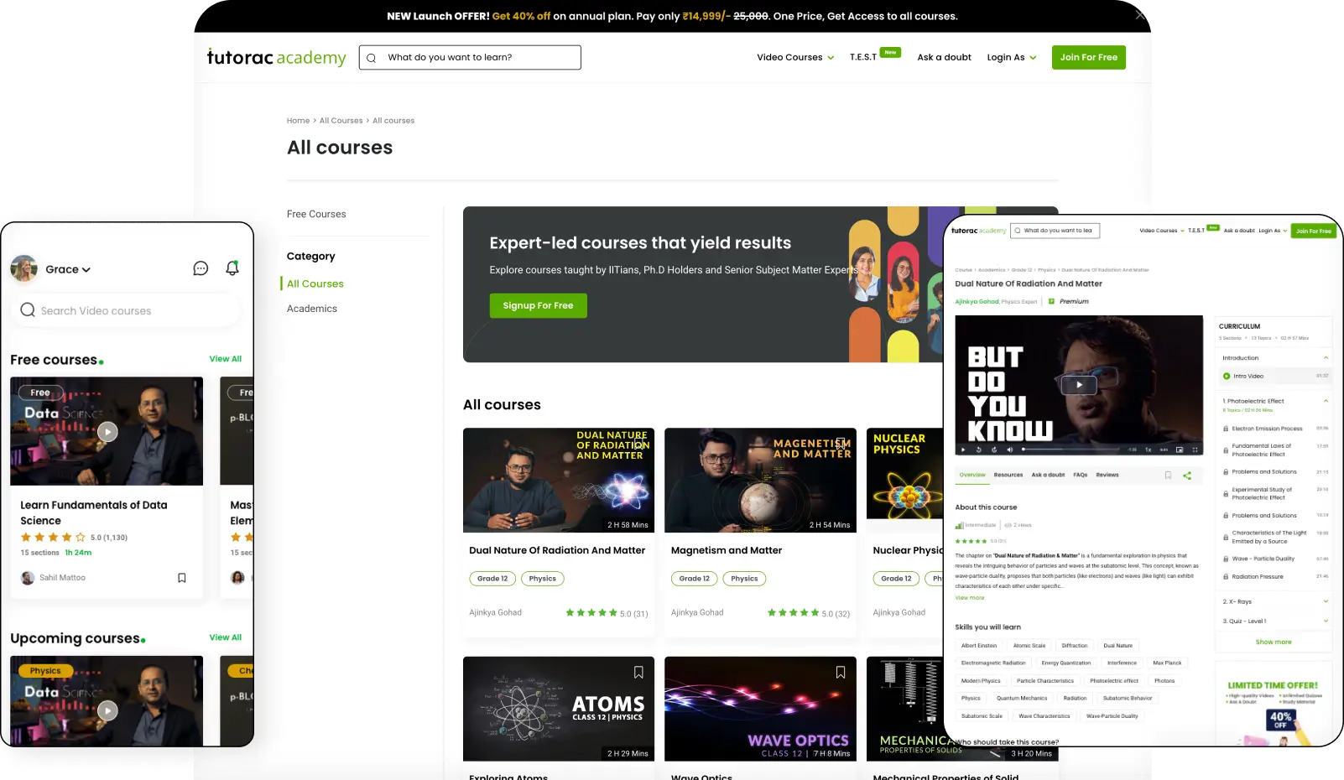
Task: Click View All next to Free courses
Action: 226,359
